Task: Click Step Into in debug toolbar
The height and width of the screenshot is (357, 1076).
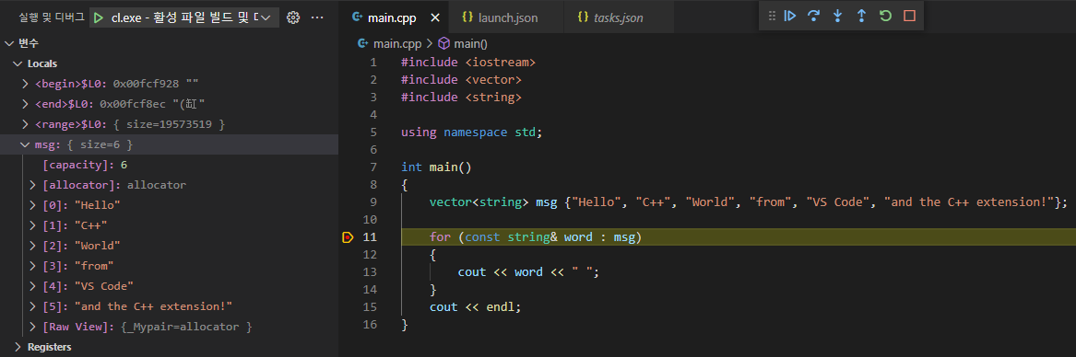Action: pyautogui.click(x=837, y=16)
